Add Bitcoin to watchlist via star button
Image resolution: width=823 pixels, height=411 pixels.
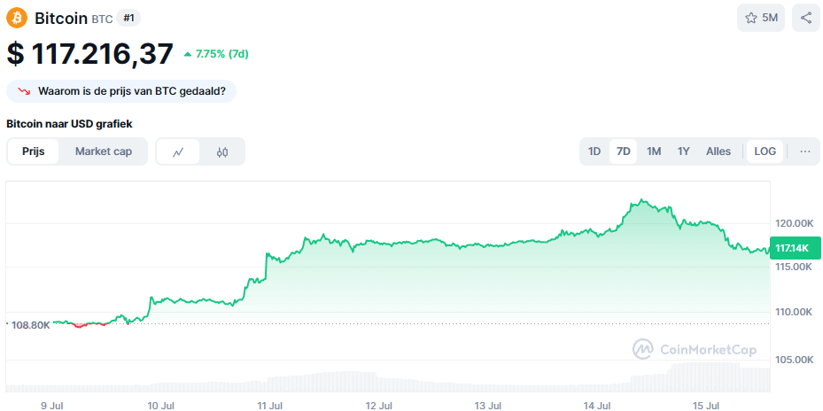pyautogui.click(x=761, y=18)
